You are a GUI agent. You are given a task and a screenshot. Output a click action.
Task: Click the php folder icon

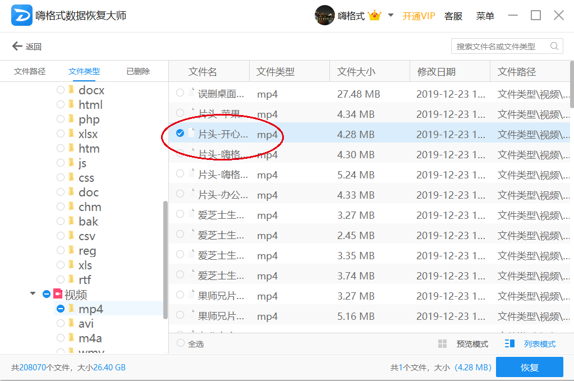point(71,119)
